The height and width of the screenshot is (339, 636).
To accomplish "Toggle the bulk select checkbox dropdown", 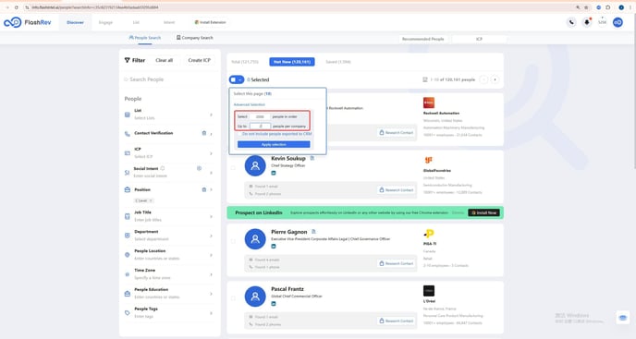I will pos(237,79).
